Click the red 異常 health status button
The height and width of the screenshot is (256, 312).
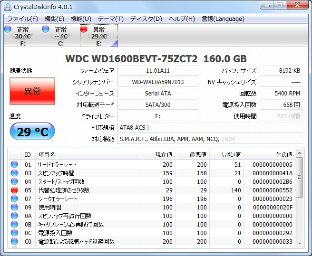[x=32, y=91]
